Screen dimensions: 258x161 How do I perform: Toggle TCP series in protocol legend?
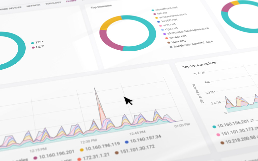tap(37, 43)
